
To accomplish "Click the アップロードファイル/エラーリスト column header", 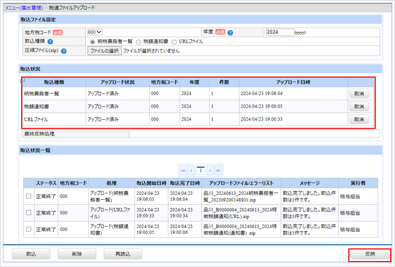I will pyautogui.click(x=241, y=183).
